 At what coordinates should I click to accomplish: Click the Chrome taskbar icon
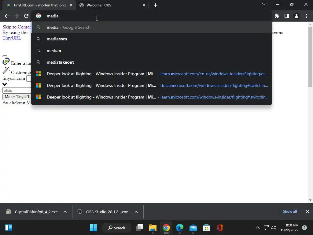click(166, 228)
